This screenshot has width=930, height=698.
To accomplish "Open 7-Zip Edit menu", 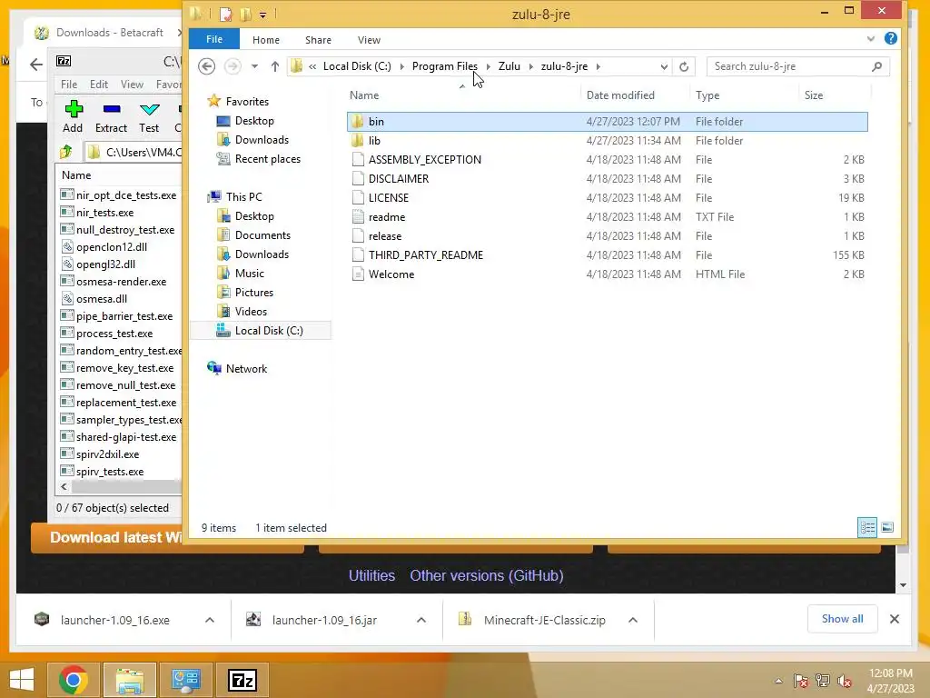I will coord(98,85).
